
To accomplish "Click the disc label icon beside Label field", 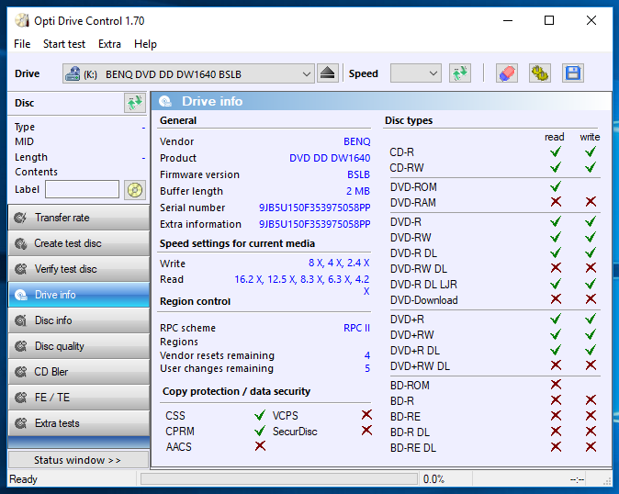I will coord(135,190).
